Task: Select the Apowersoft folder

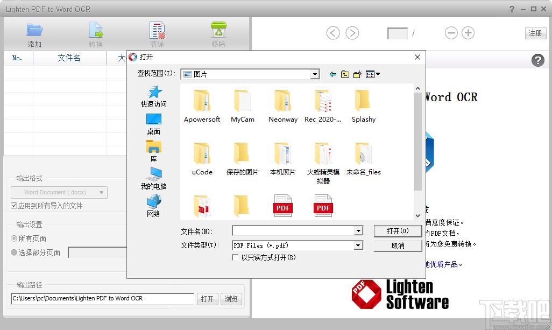Action: (202, 106)
